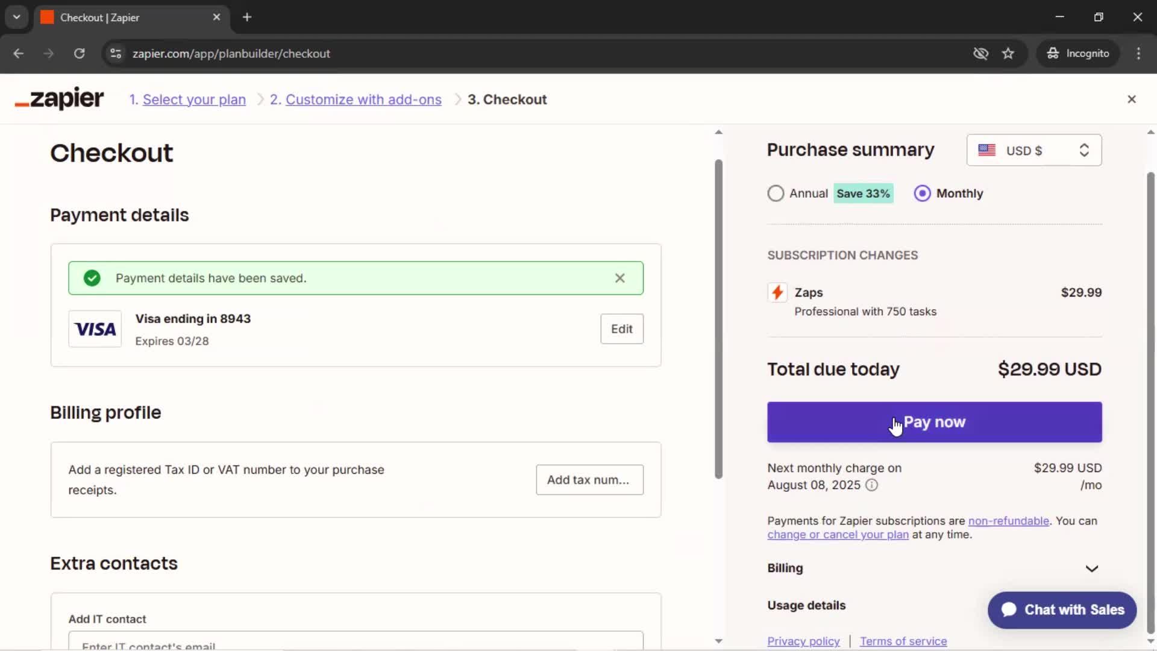
Task: Click the '$29.99 USD' total amount
Action: tap(1049, 369)
